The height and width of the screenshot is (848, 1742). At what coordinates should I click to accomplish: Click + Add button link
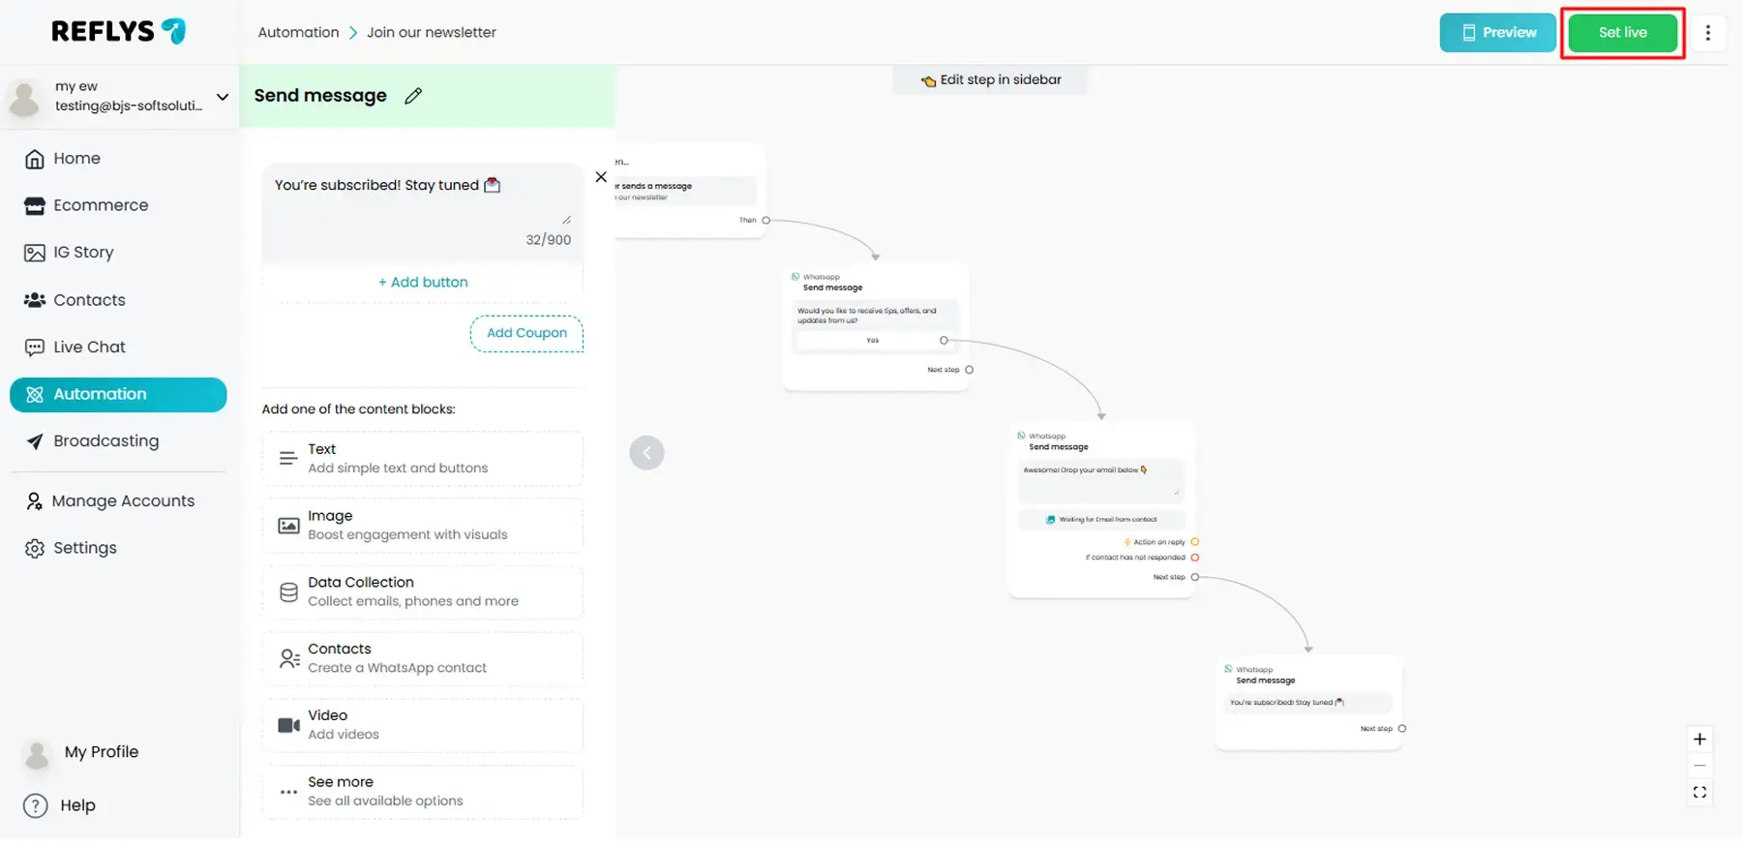(x=423, y=283)
